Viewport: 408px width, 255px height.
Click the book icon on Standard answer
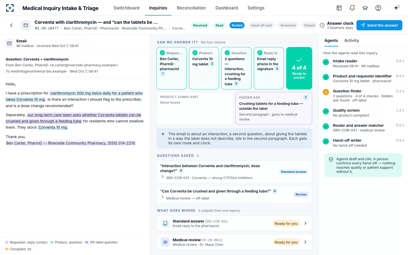point(165,223)
